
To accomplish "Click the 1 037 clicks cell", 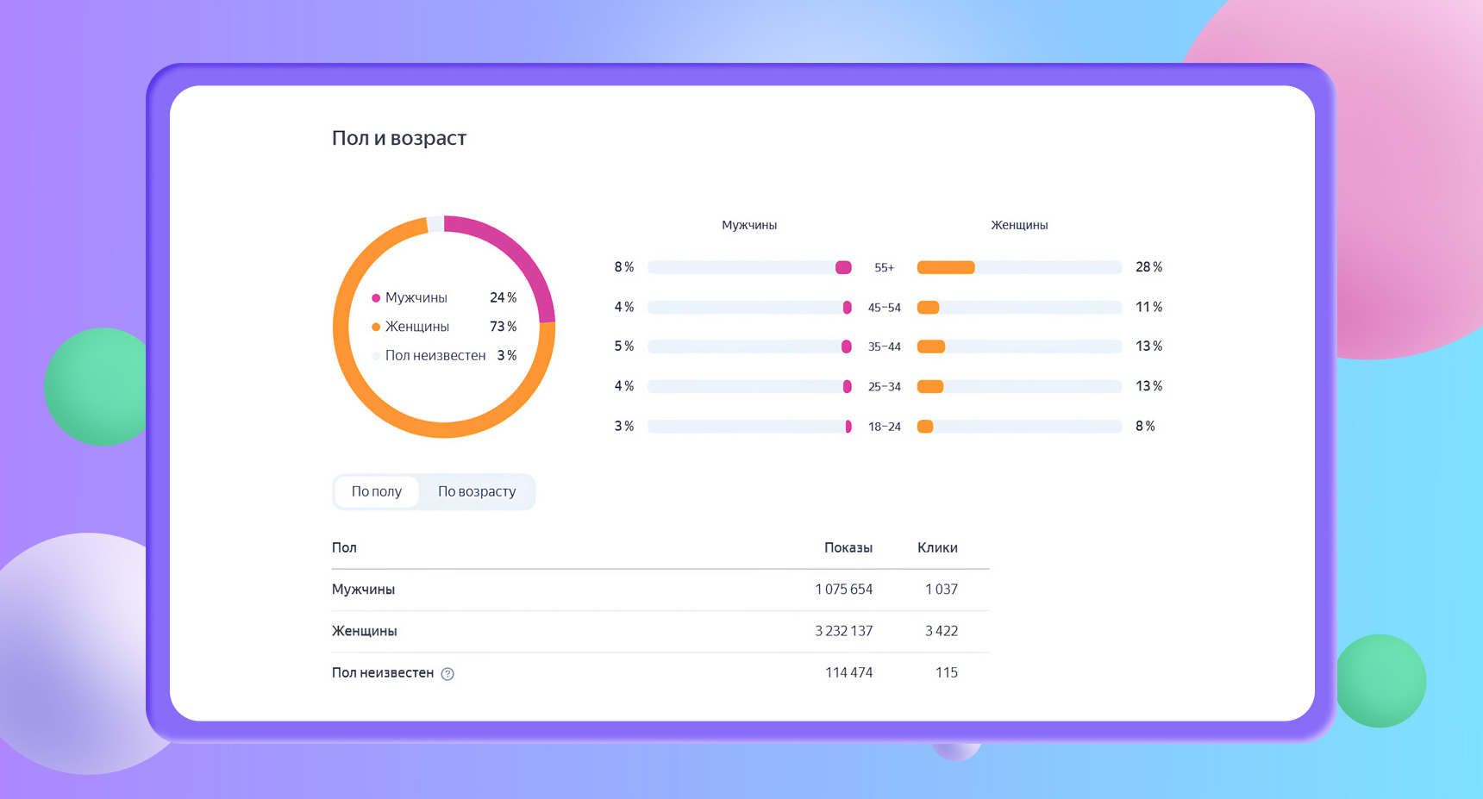I will (x=942, y=590).
